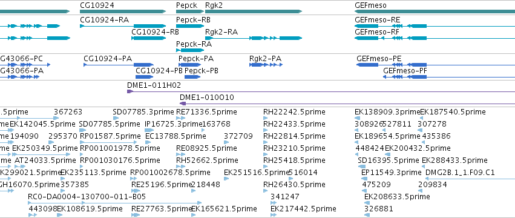This screenshot has height=218, width=515.
Task: Click the GEFmeso-PE protein feature
Action: [436, 65]
